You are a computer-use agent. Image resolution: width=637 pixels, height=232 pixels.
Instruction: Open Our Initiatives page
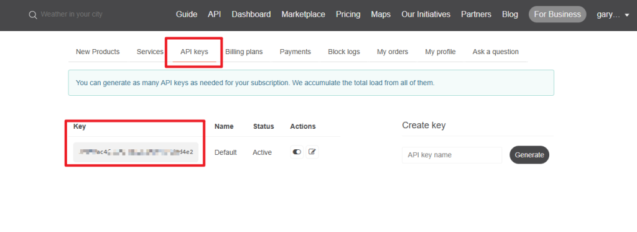pyautogui.click(x=425, y=14)
